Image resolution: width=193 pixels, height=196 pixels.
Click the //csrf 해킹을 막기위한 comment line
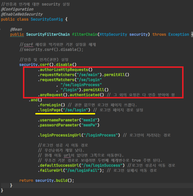(58, 45)
